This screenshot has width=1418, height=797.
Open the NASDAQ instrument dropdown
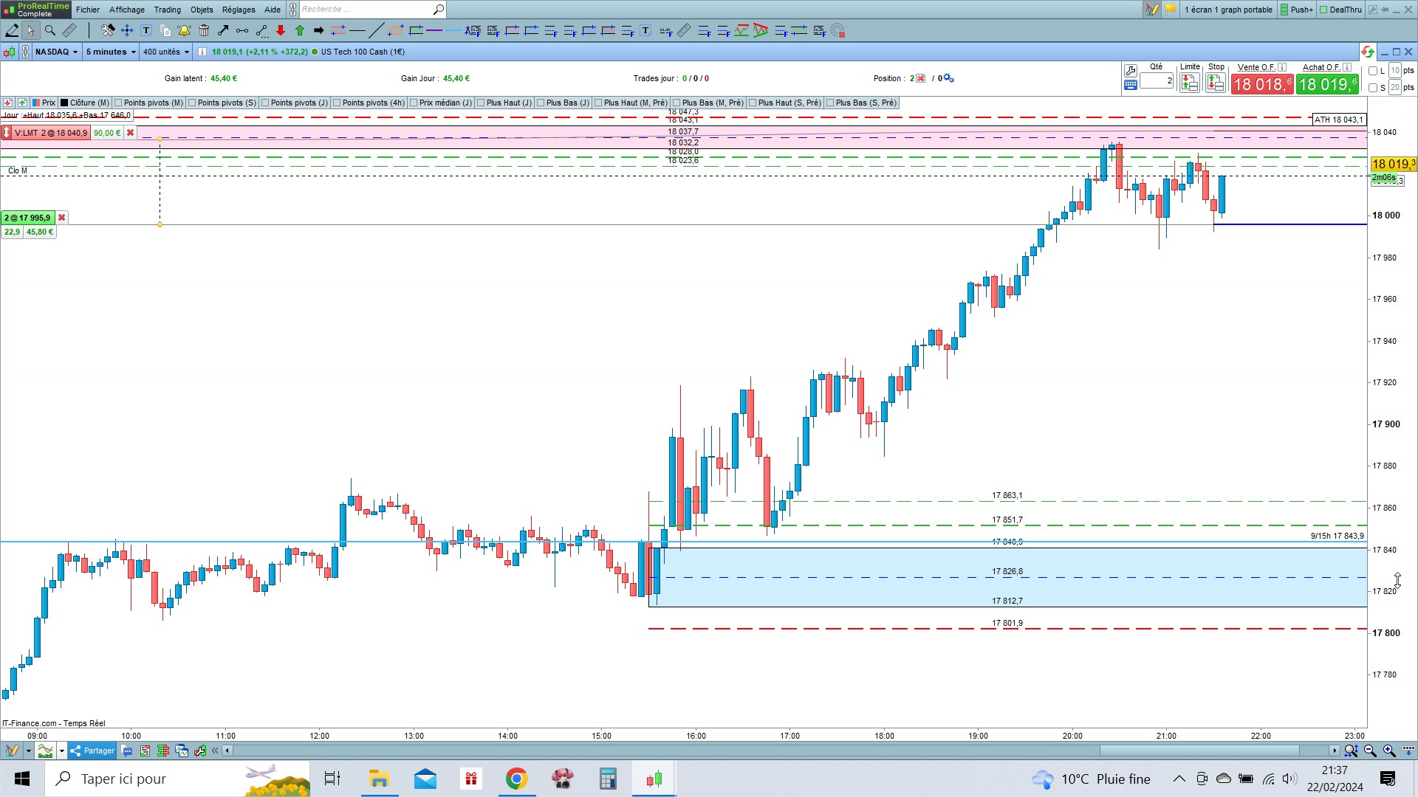coord(57,52)
